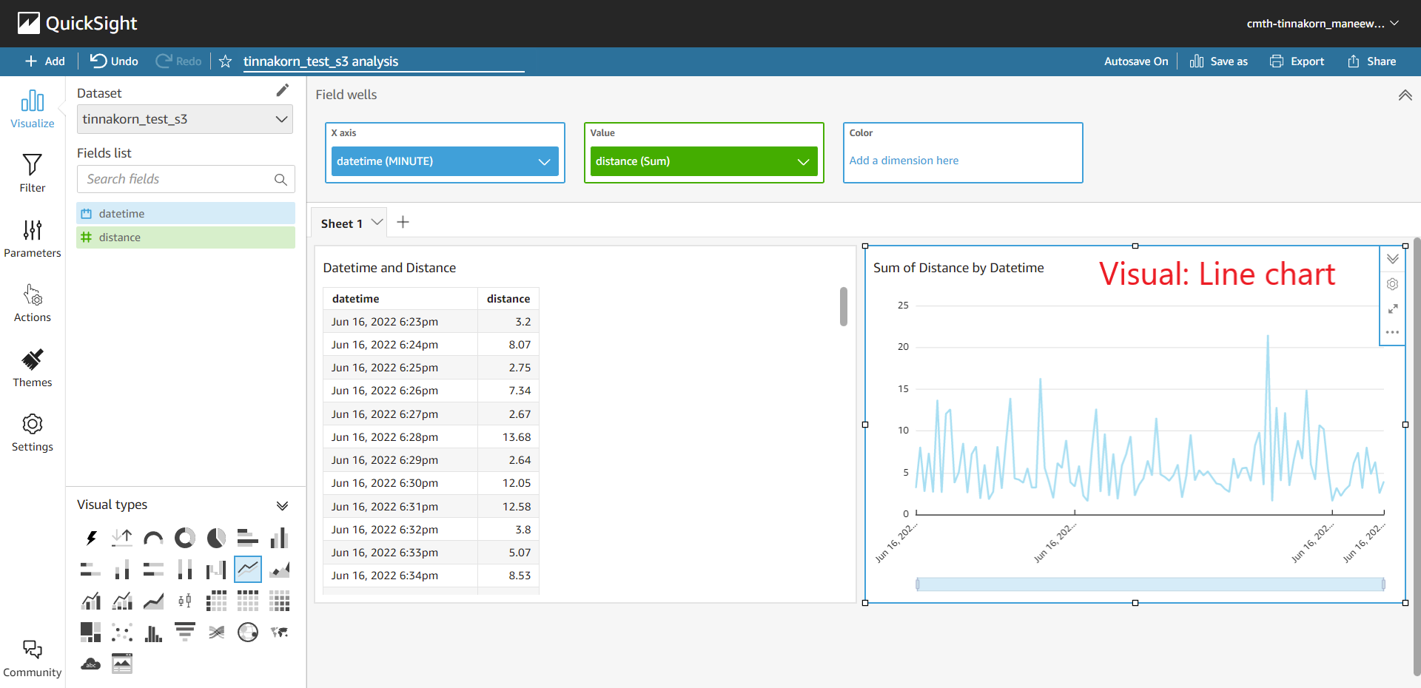1421x688 pixels.
Task: Select the vertical bar chart visual type
Action: (x=279, y=538)
